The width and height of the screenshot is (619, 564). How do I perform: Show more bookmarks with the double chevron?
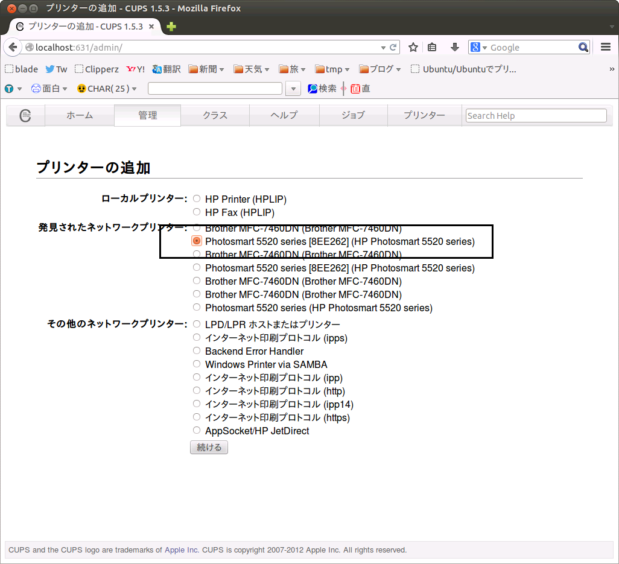[612, 69]
